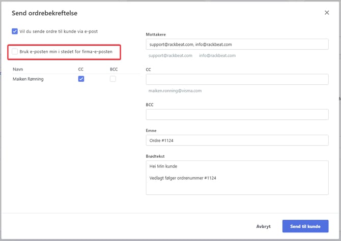341x241 pixels.
Task: Click the CC input field
Action: click(x=237, y=79)
